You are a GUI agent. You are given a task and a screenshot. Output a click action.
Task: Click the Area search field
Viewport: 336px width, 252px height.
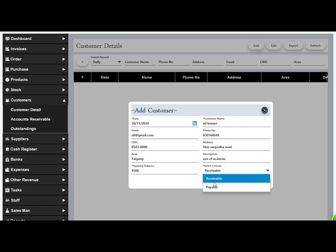pyautogui.click(x=309, y=62)
